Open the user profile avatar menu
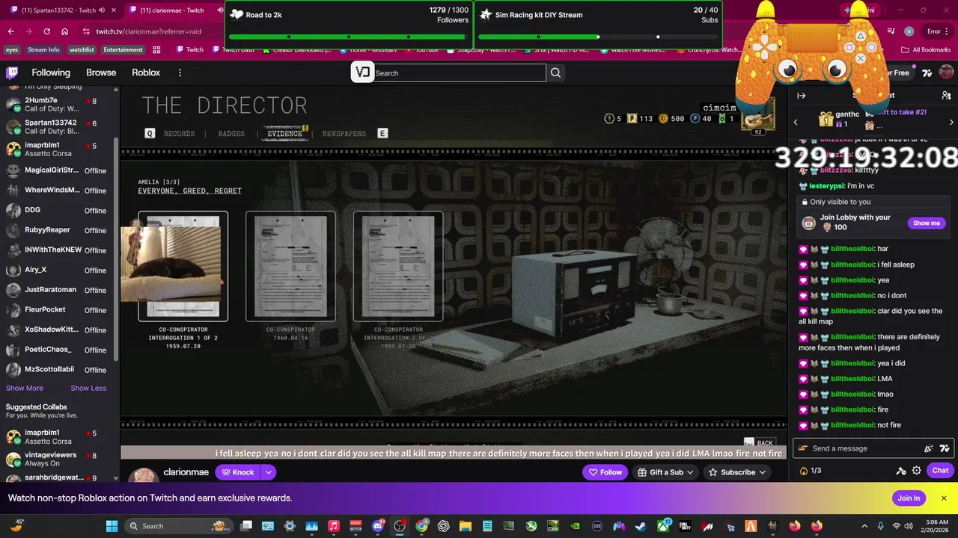This screenshot has width=958, height=538. pos(946,72)
